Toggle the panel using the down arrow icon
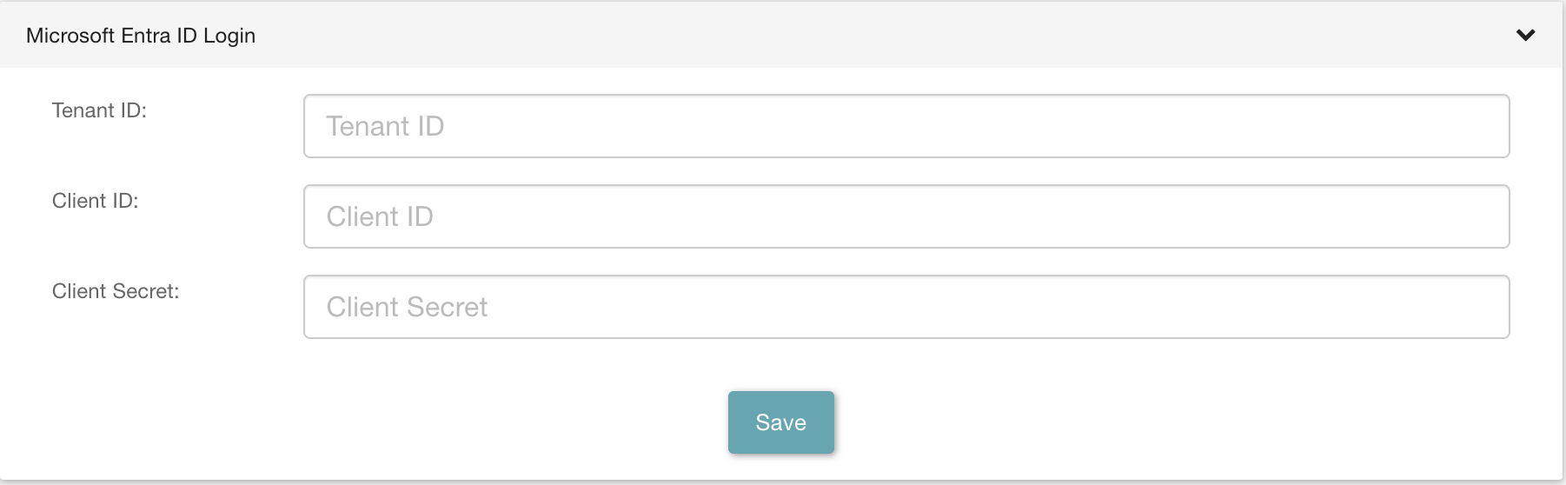The image size is (1566, 485). tap(1525, 36)
